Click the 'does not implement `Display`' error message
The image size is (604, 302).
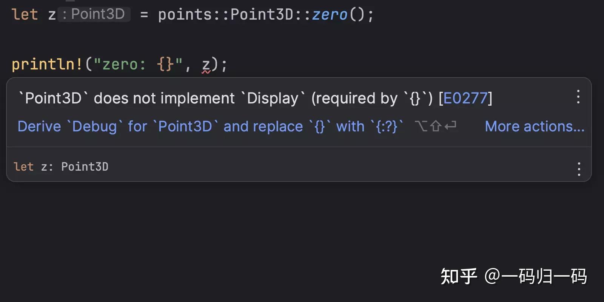(164, 98)
